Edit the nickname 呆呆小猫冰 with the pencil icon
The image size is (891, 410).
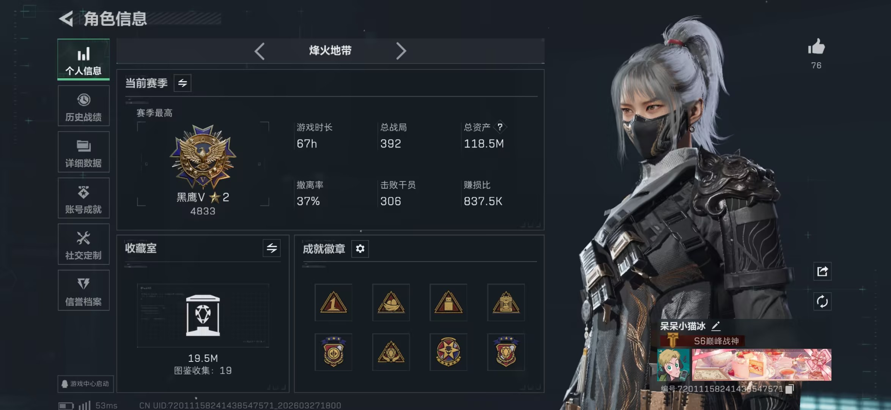click(x=716, y=326)
